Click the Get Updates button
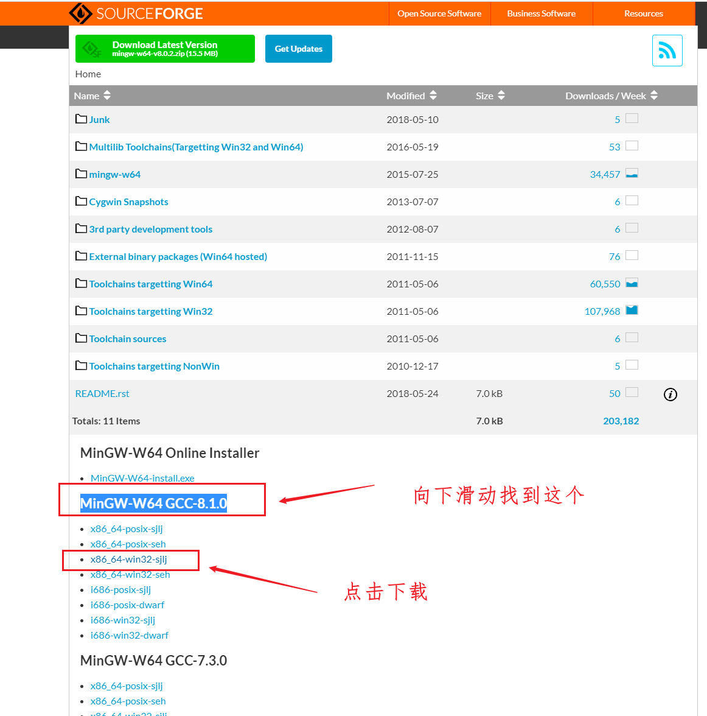 pos(299,49)
